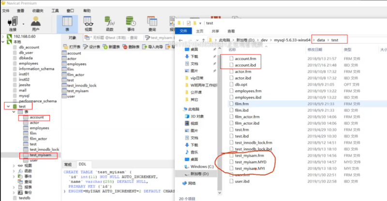Click dev in the Explorer address path
Image resolution: width=387 pixels, height=201 pixels.
[x=264, y=40]
